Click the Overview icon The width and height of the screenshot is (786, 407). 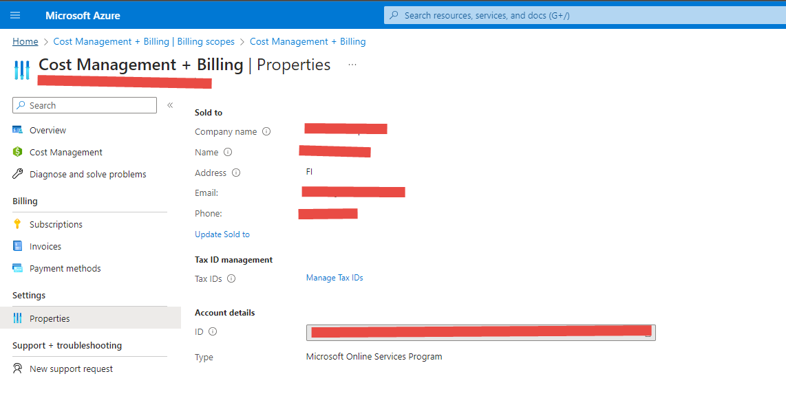[17, 130]
